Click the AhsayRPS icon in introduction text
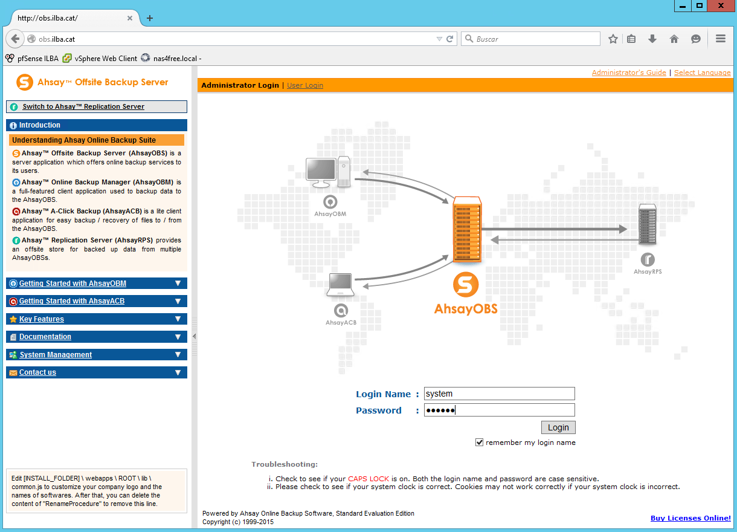737x532 pixels. tap(16, 241)
